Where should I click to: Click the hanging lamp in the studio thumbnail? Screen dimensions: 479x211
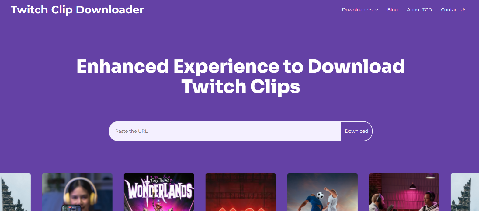click(x=413, y=186)
